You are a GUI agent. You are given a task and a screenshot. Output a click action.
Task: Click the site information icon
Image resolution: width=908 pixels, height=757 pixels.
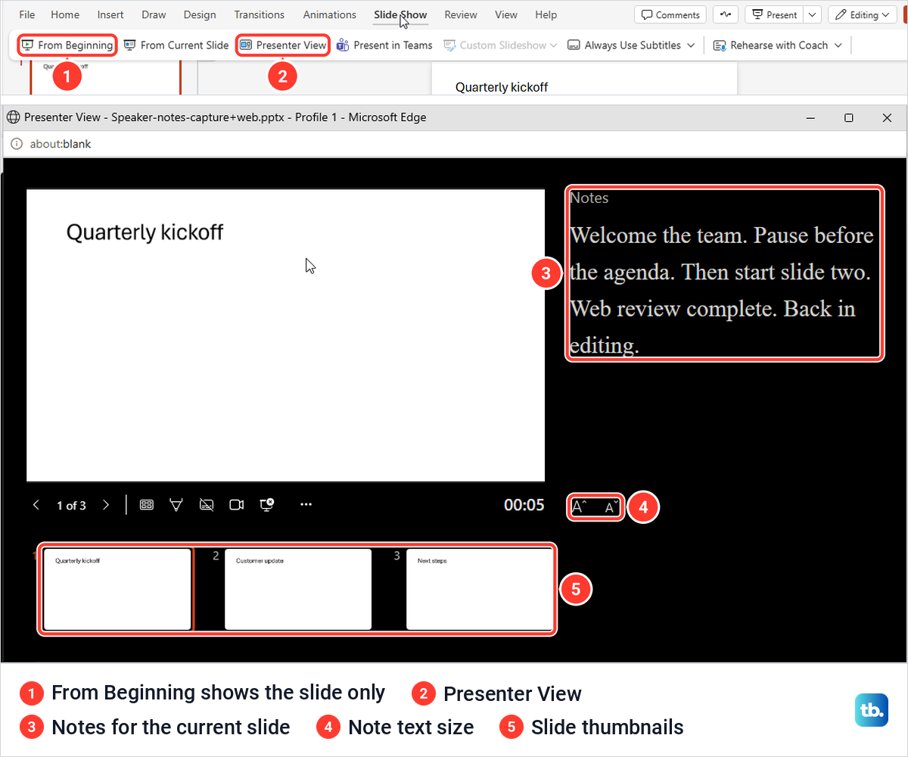pyautogui.click(x=17, y=144)
